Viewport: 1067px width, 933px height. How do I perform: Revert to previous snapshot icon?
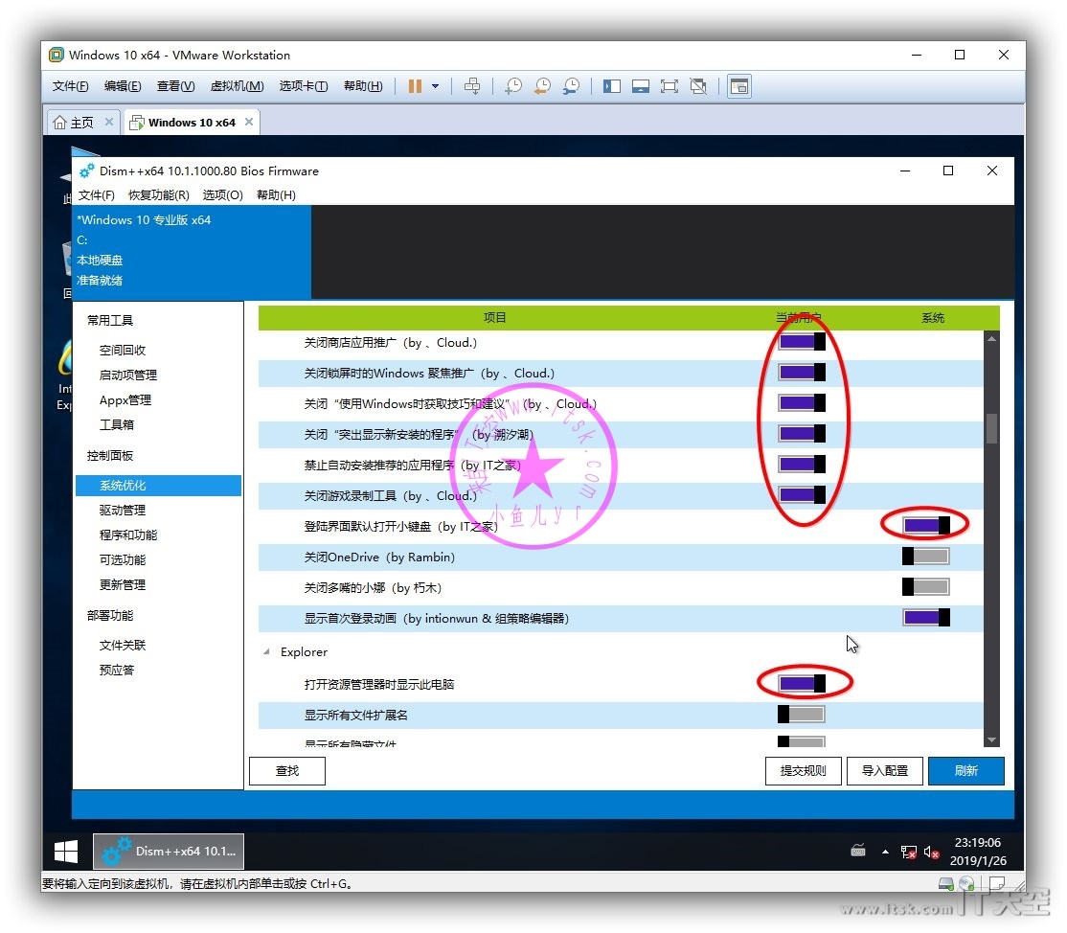point(542,86)
